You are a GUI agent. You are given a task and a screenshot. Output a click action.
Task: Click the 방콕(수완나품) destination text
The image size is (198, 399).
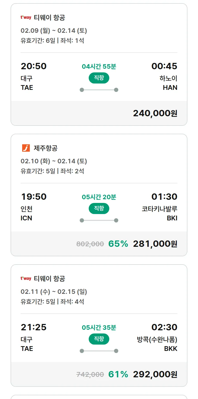coord(157,340)
